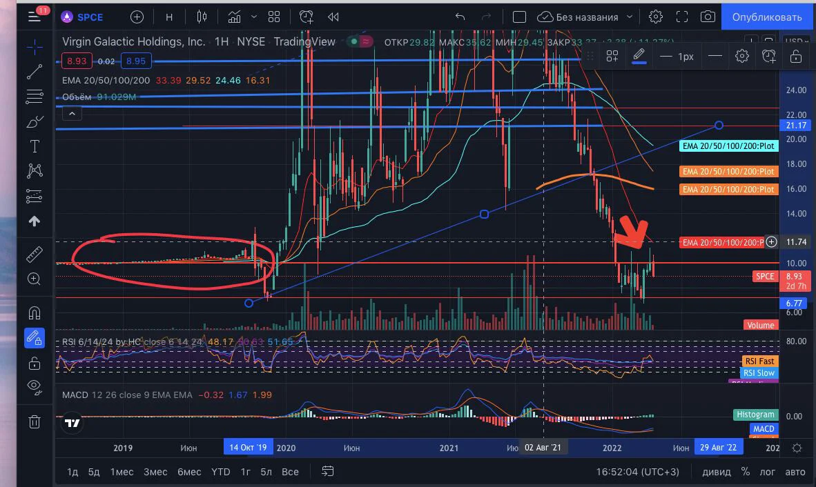
Task: Open the H timeframe interval selector
Action: (169, 17)
